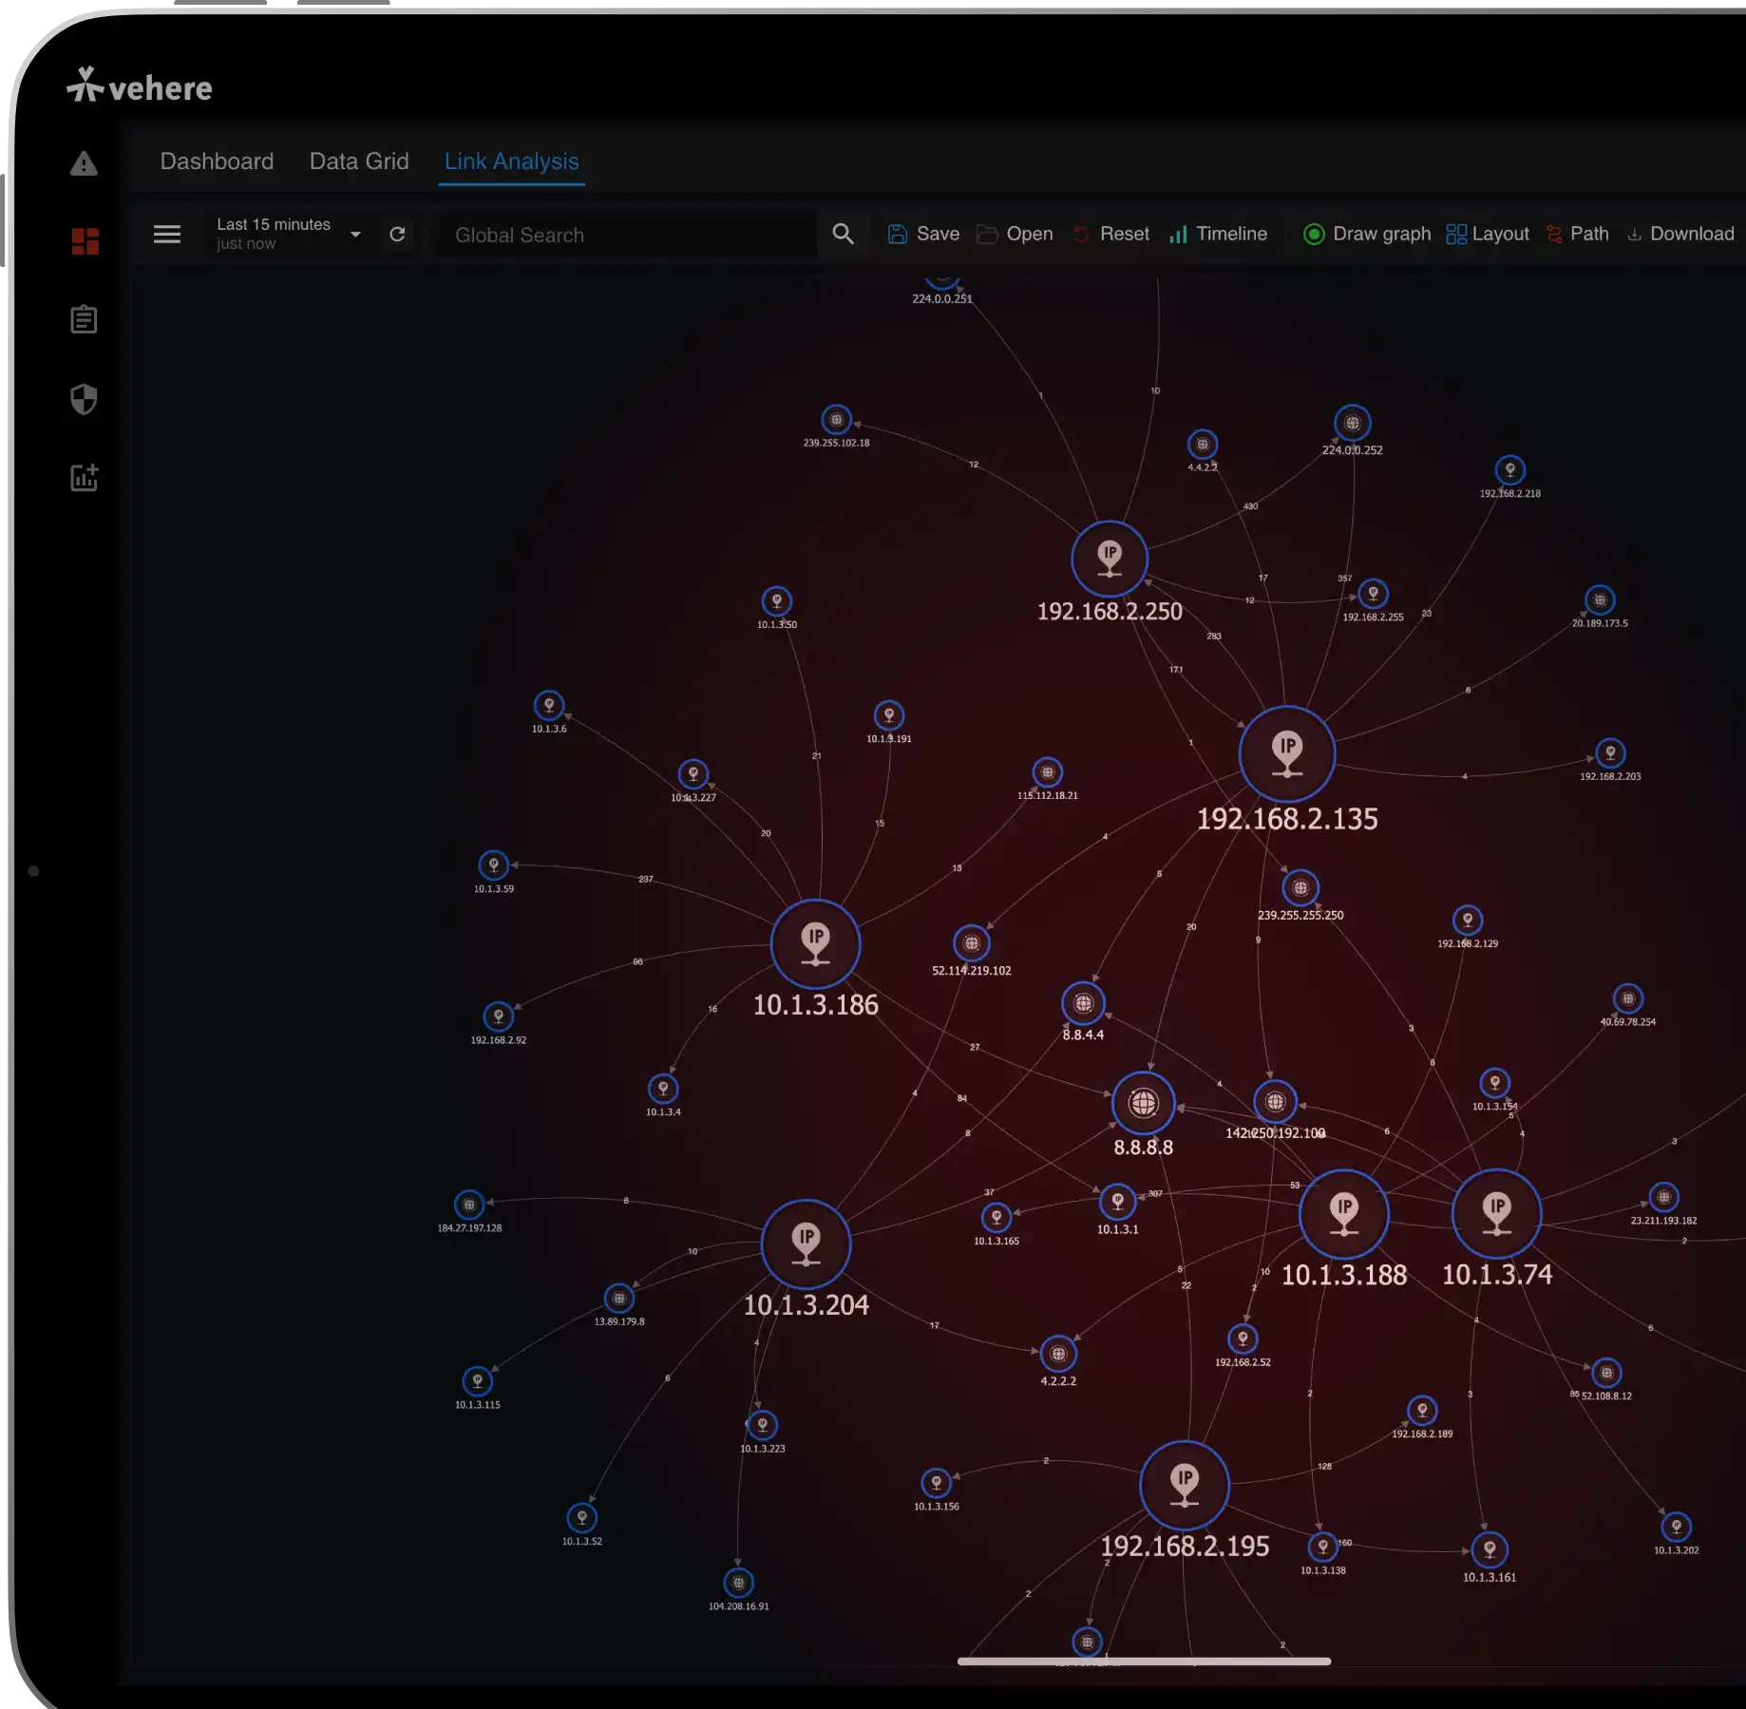This screenshot has height=1709, width=1746.
Task: Click the refresh icon next to time range
Action: coord(398,234)
